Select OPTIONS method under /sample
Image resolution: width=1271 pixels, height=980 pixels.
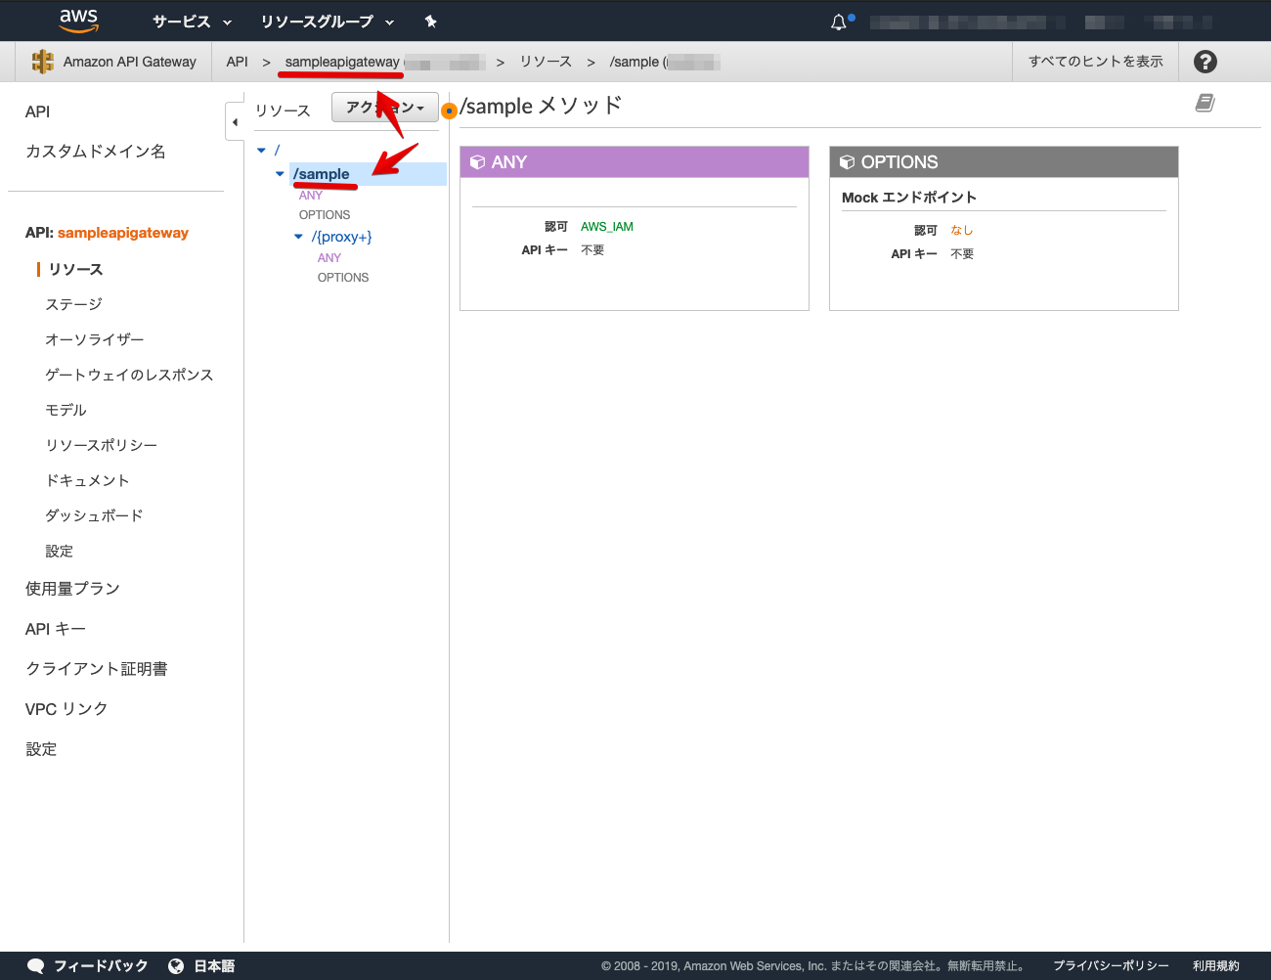coord(325,215)
